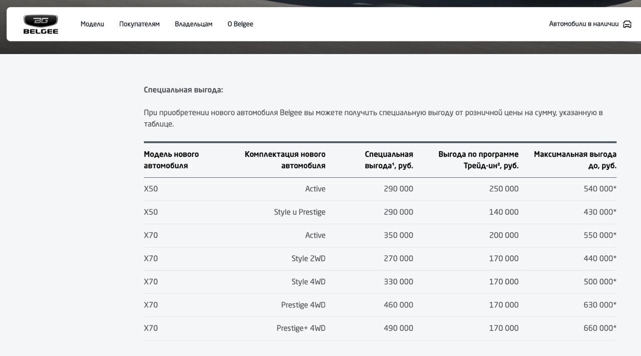Click the 140 000 trade-in value
This screenshot has width=641, height=356.
pos(504,212)
